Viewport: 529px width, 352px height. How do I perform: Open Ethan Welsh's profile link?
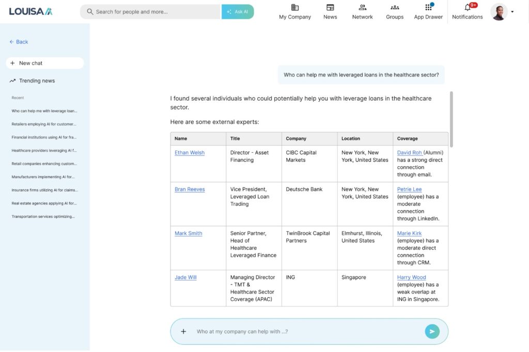[x=190, y=153]
